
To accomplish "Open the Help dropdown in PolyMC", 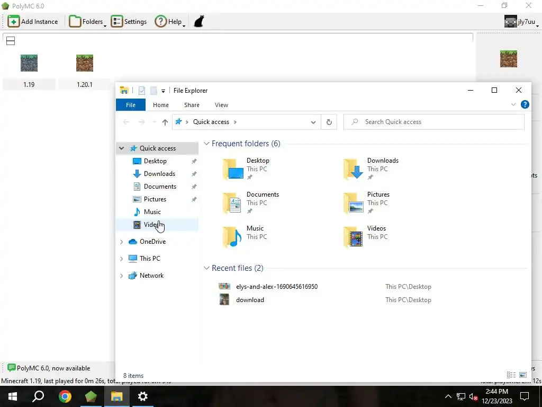I will pyautogui.click(x=170, y=21).
